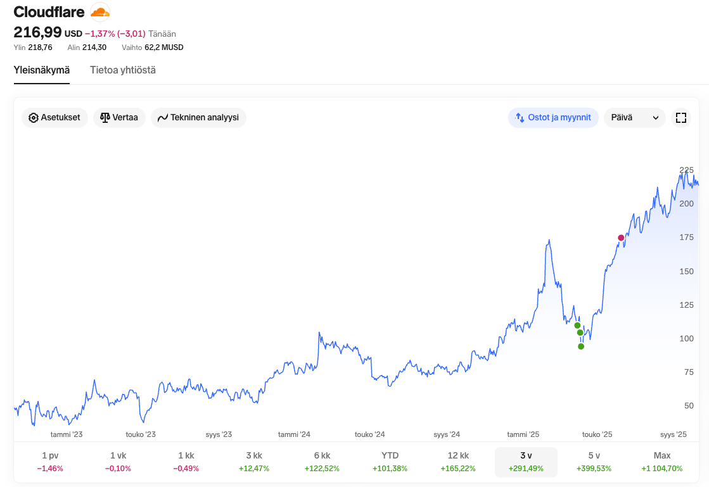The image size is (709, 487).
Task: Select the 1 vk time range
Action: pyautogui.click(x=118, y=462)
